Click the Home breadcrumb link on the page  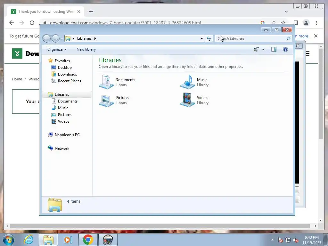(x=17, y=79)
